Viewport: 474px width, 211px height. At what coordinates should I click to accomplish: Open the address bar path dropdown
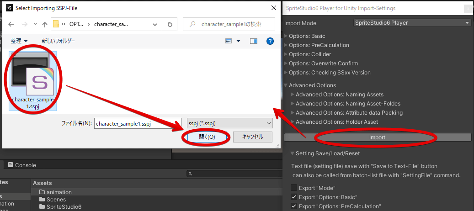(x=155, y=25)
